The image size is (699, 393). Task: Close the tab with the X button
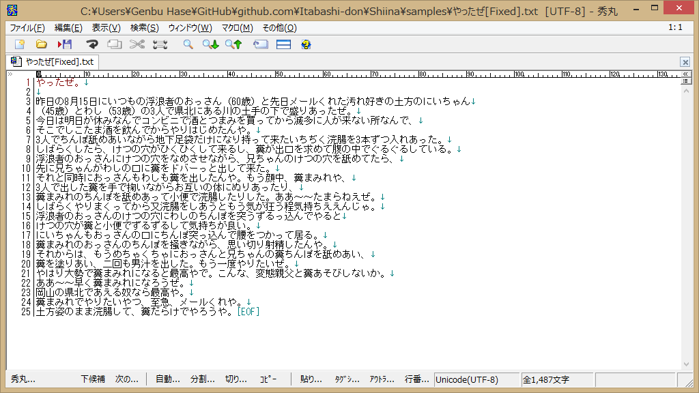(685, 62)
